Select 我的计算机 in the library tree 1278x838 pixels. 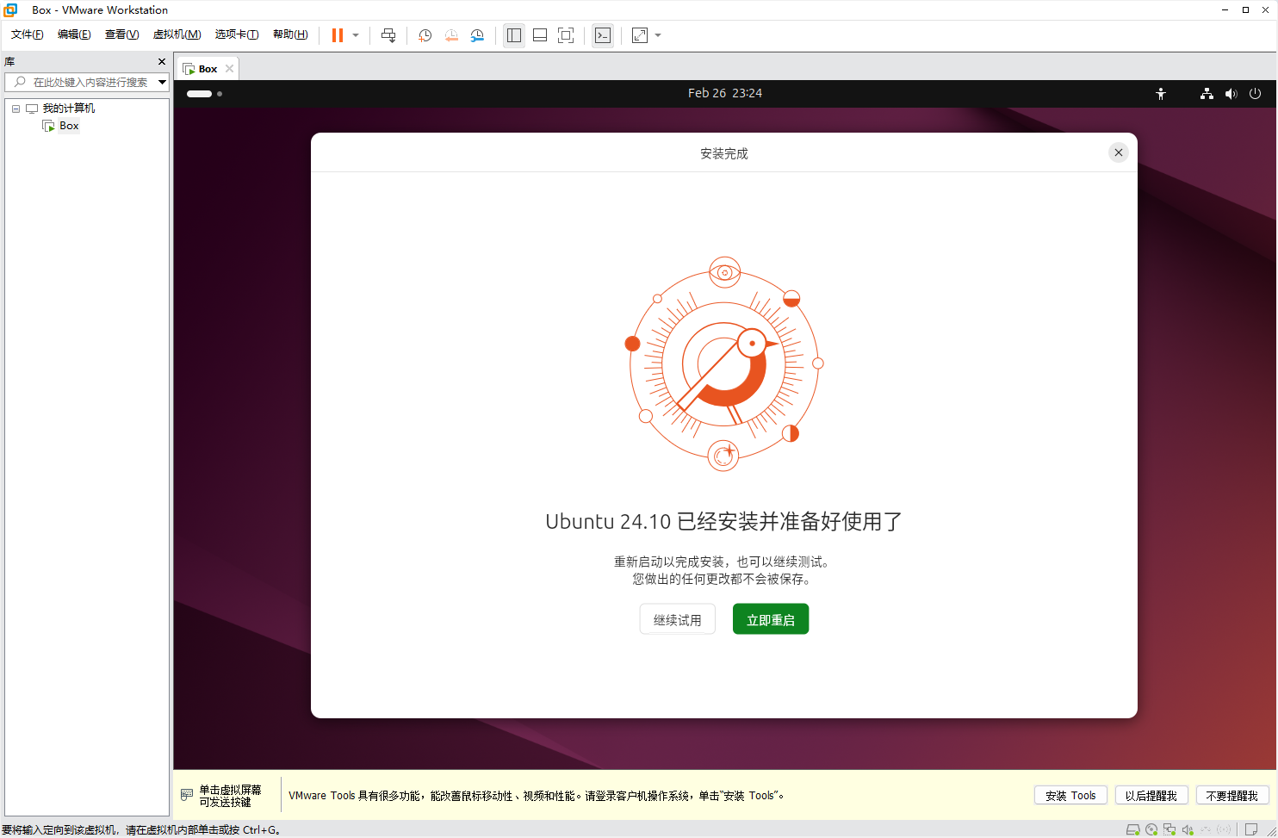click(69, 109)
